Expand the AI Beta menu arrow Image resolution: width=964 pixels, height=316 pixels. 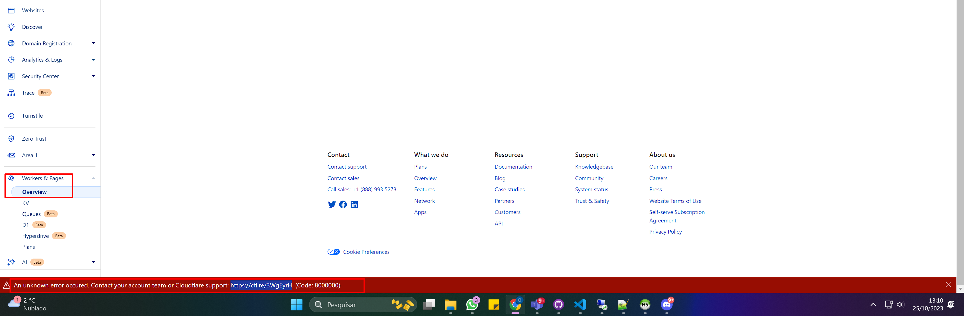93,262
